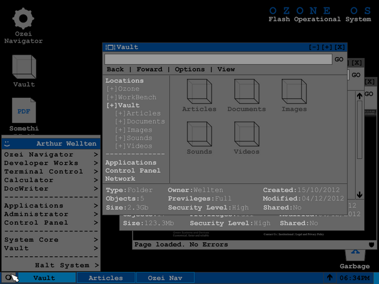Click GO button in the Vault window
Viewport: 379px width, 284px height.
339,59
